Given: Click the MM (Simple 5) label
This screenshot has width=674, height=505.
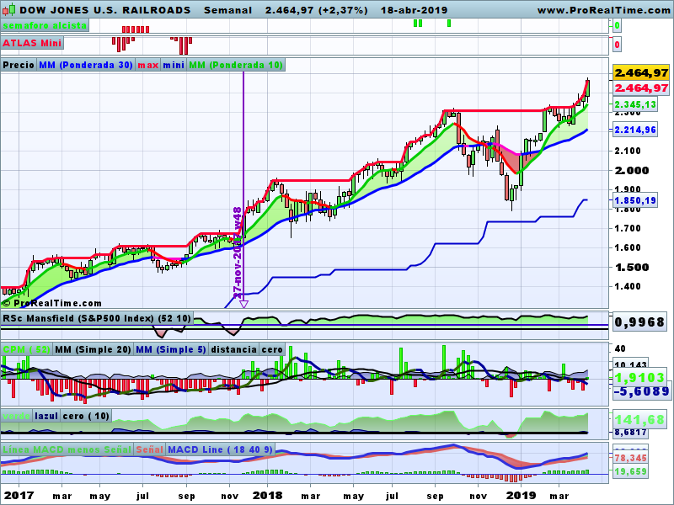Looking at the screenshot, I should pos(171,349).
